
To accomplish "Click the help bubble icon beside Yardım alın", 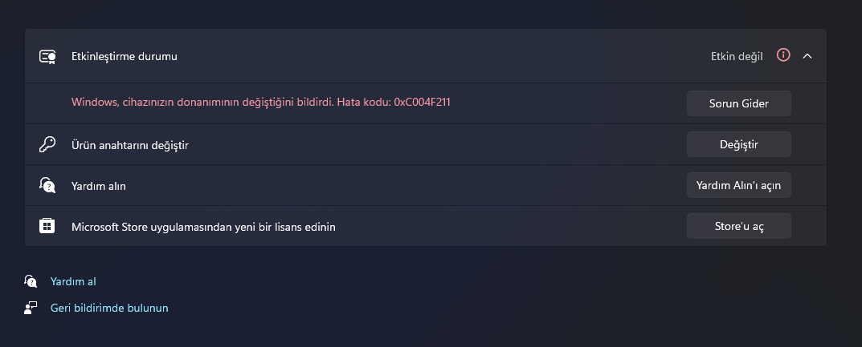I will pyautogui.click(x=47, y=186).
